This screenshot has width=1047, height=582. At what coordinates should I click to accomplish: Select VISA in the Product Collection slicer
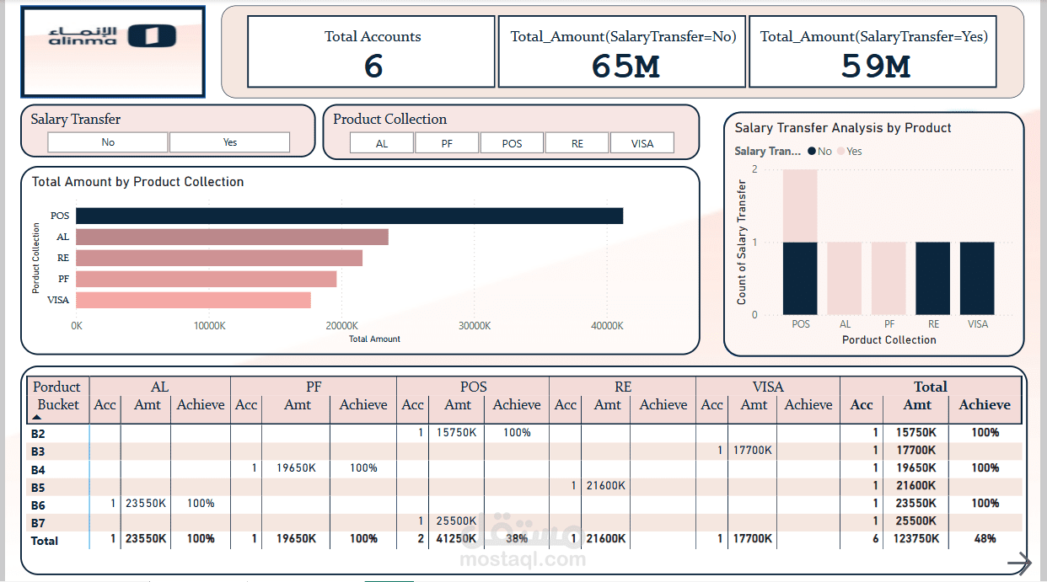point(642,142)
